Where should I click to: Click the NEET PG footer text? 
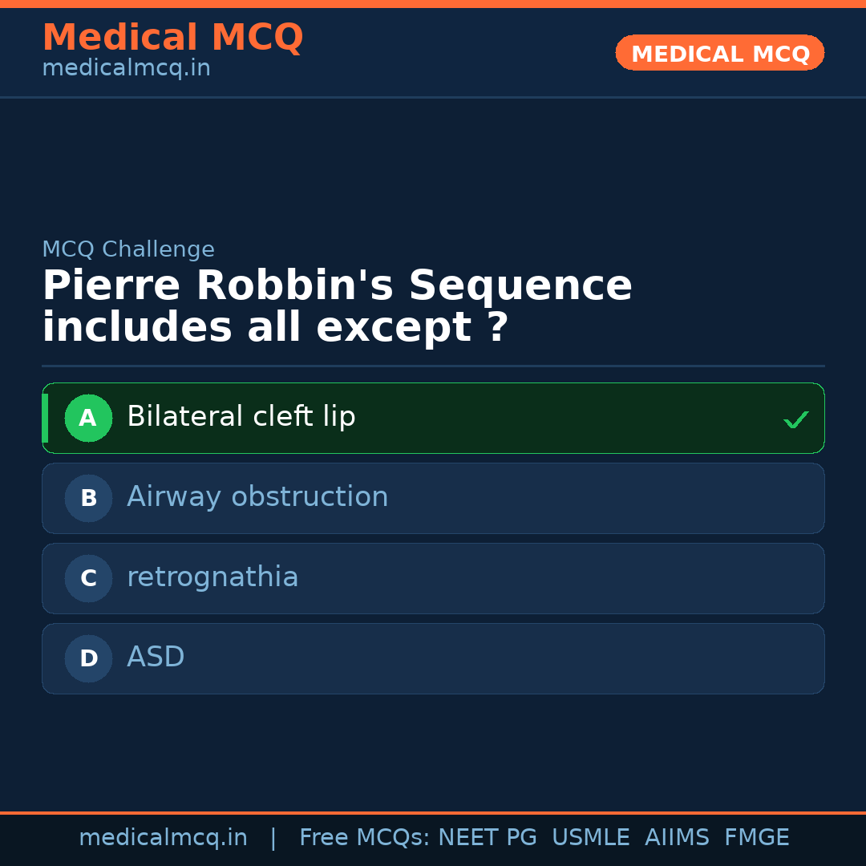(488, 838)
